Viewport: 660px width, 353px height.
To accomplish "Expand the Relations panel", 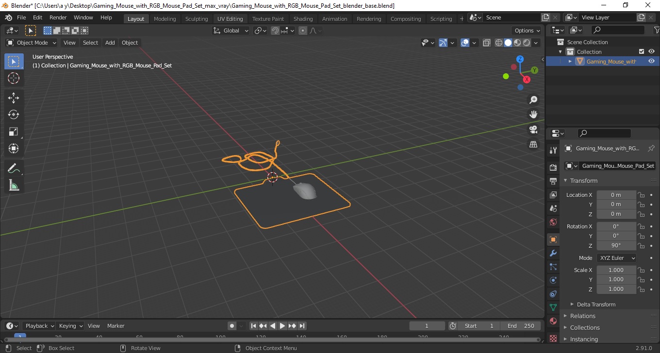I will click(x=583, y=316).
